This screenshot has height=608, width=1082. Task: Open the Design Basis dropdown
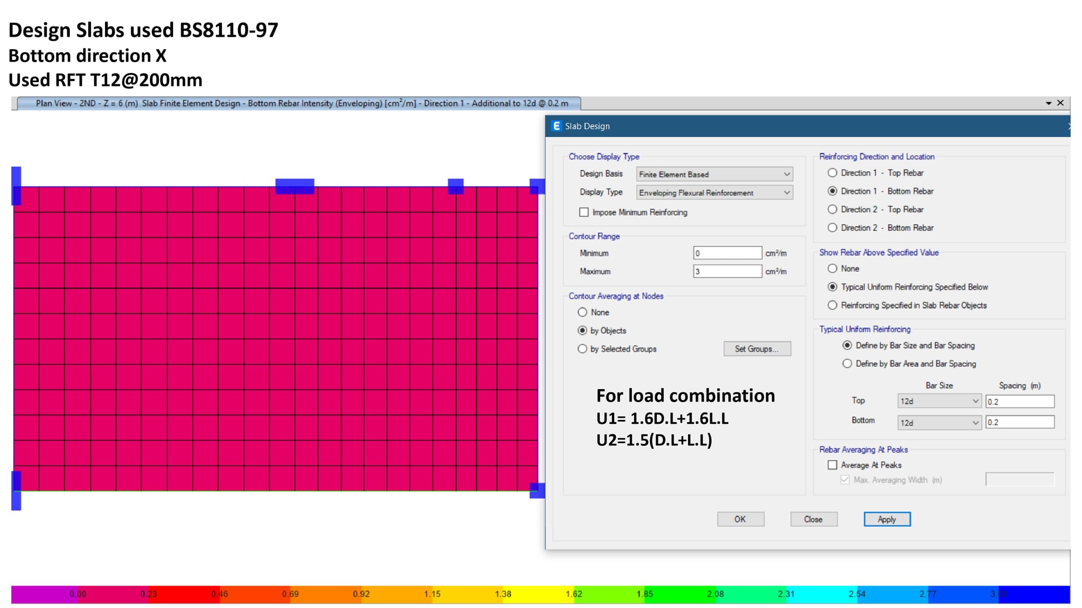pos(714,174)
